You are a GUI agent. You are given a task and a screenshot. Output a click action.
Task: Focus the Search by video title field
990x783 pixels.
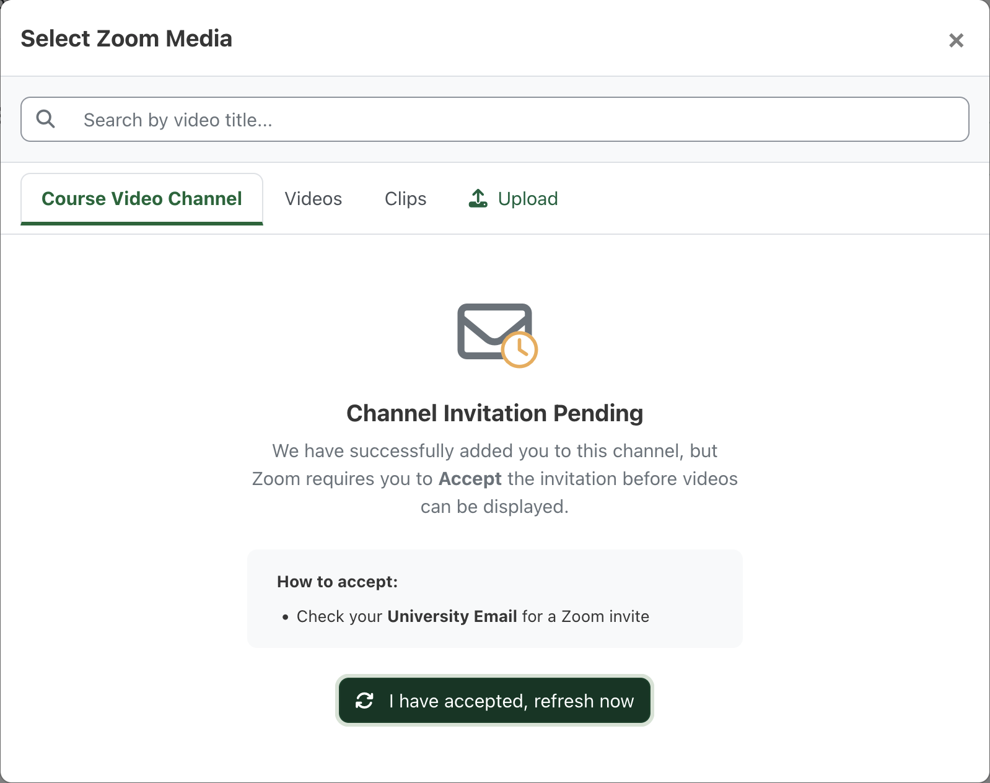pos(494,120)
